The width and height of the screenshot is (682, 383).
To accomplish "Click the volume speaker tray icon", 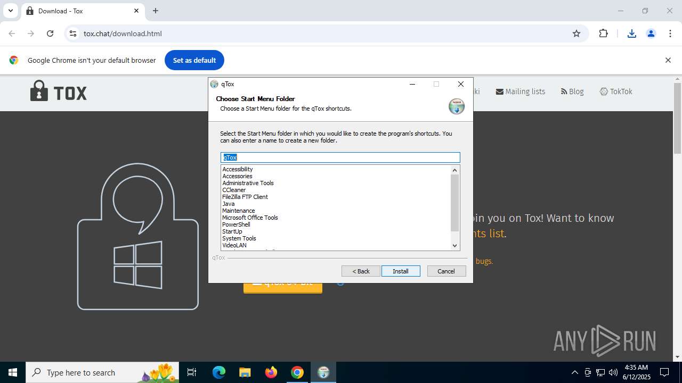I will tap(613, 372).
